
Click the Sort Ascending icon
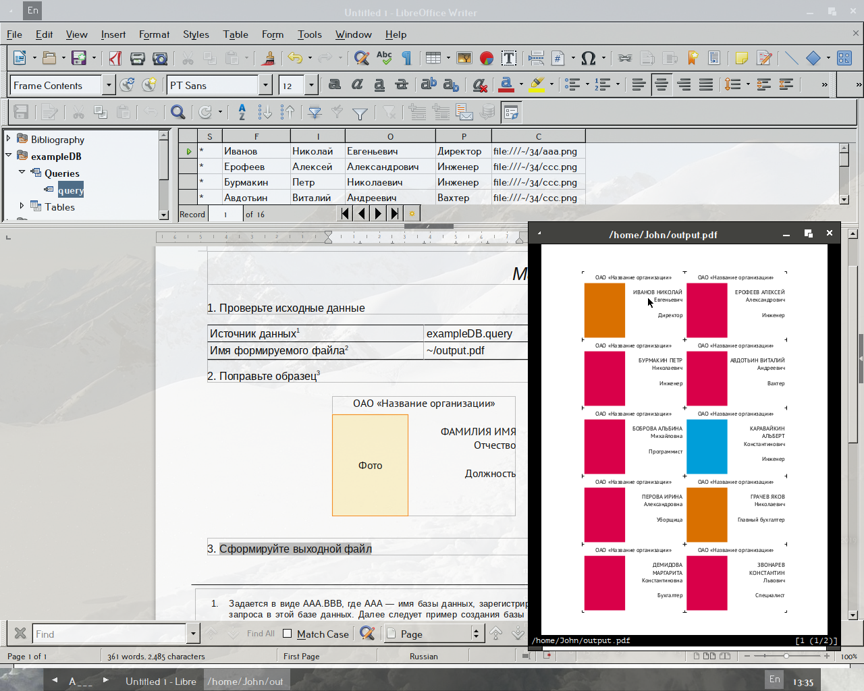click(x=265, y=113)
